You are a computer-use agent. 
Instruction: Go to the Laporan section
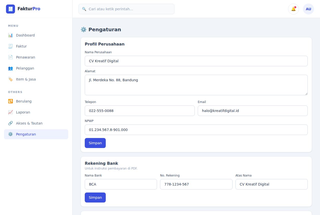point(36,112)
